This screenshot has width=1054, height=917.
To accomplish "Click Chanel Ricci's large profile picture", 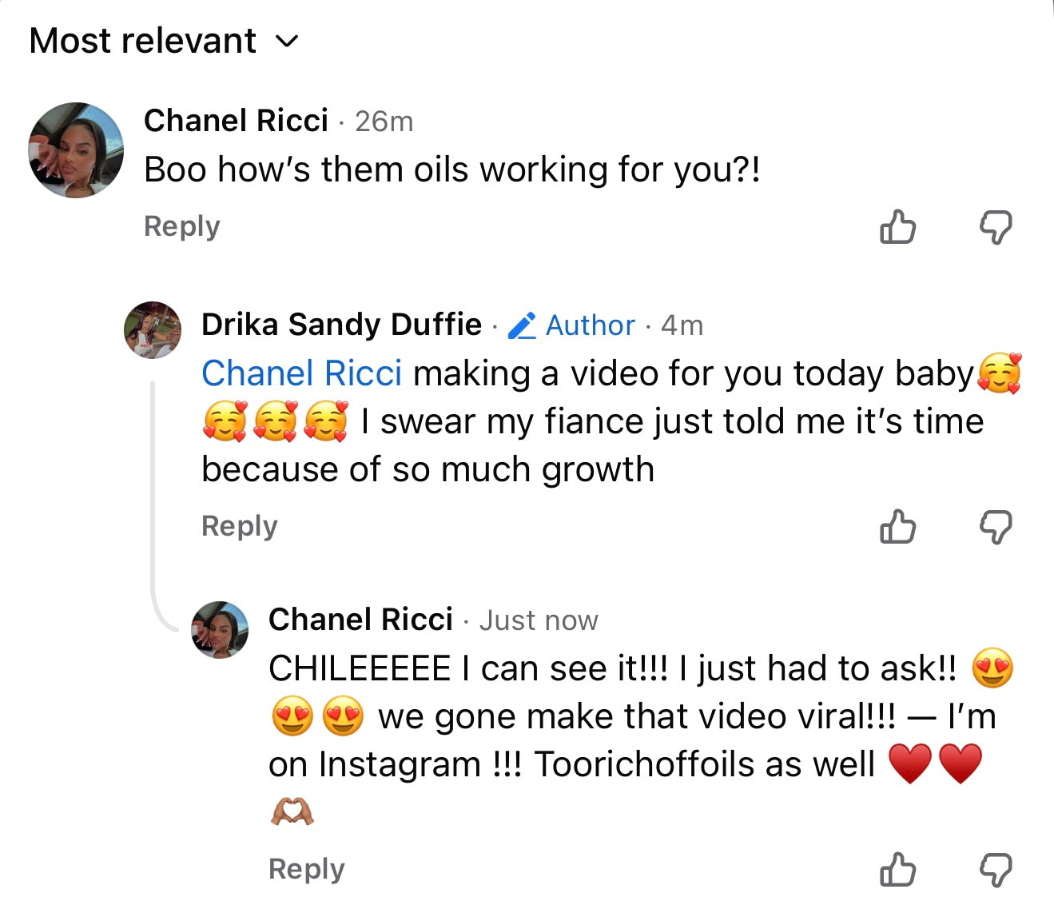I will point(76,150).
